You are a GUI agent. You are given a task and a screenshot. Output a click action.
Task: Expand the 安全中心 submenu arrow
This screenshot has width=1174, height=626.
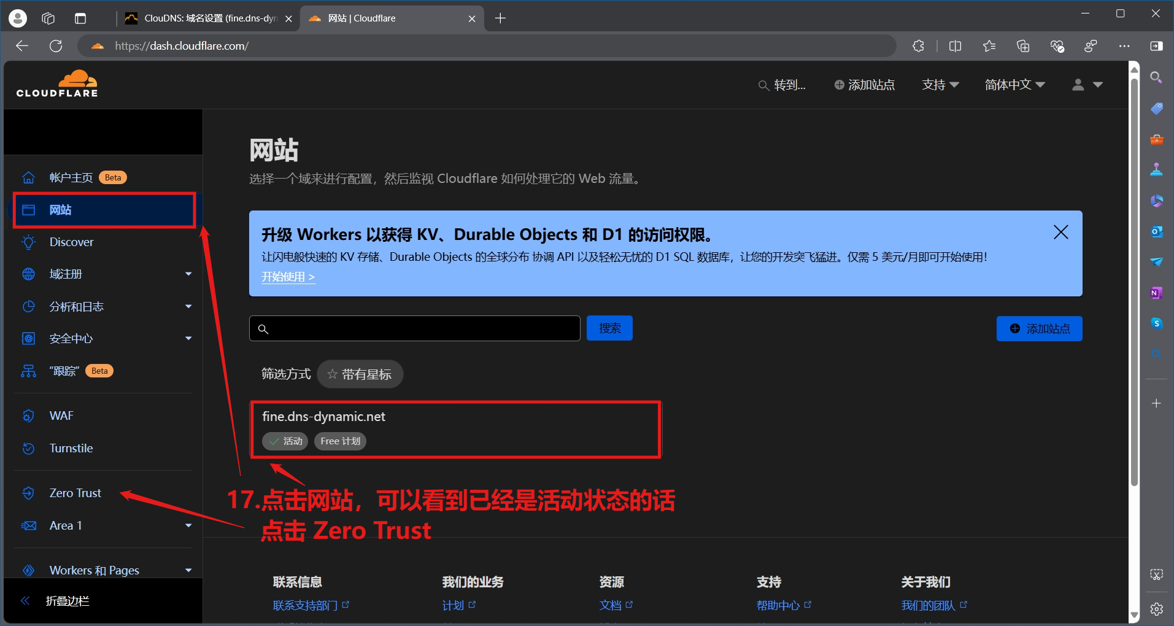(x=188, y=338)
